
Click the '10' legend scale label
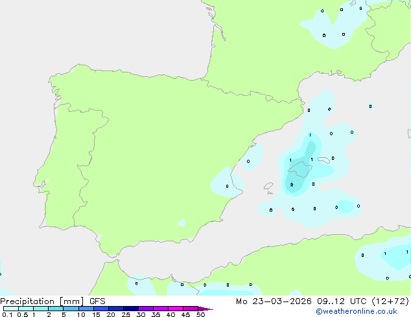(x=81, y=314)
